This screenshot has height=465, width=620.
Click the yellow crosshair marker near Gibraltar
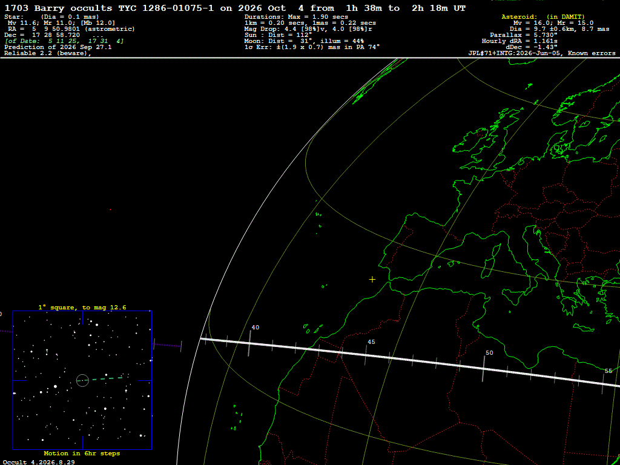point(372,280)
